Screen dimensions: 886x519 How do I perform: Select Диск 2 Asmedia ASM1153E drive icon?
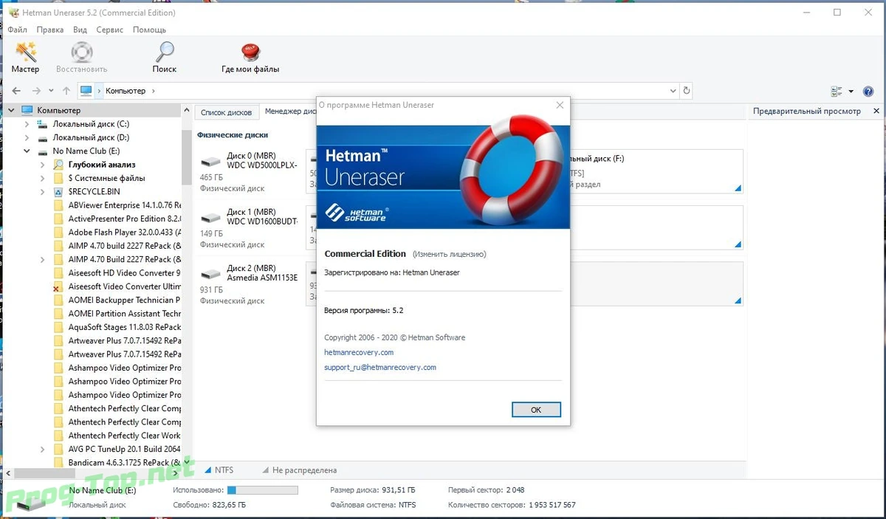(x=211, y=272)
